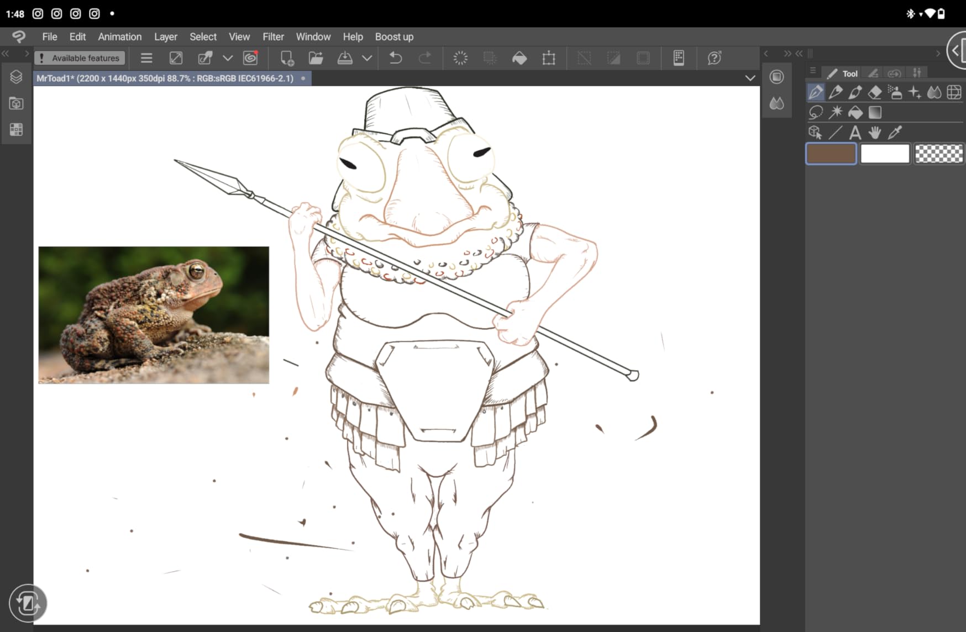The height and width of the screenshot is (632, 966).
Task: Expand the dropdown arrow beside save icon
Action: [x=367, y=58]
